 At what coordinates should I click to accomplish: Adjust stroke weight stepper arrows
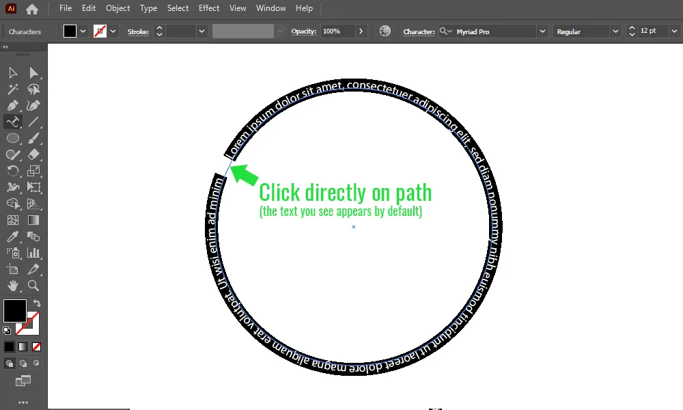tap(159, 31)
